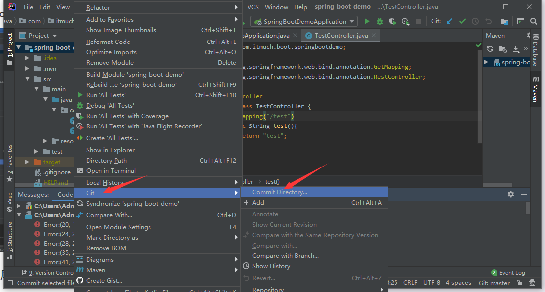
Task: Select Open in Terminal
Action: [x=157, y=171]
